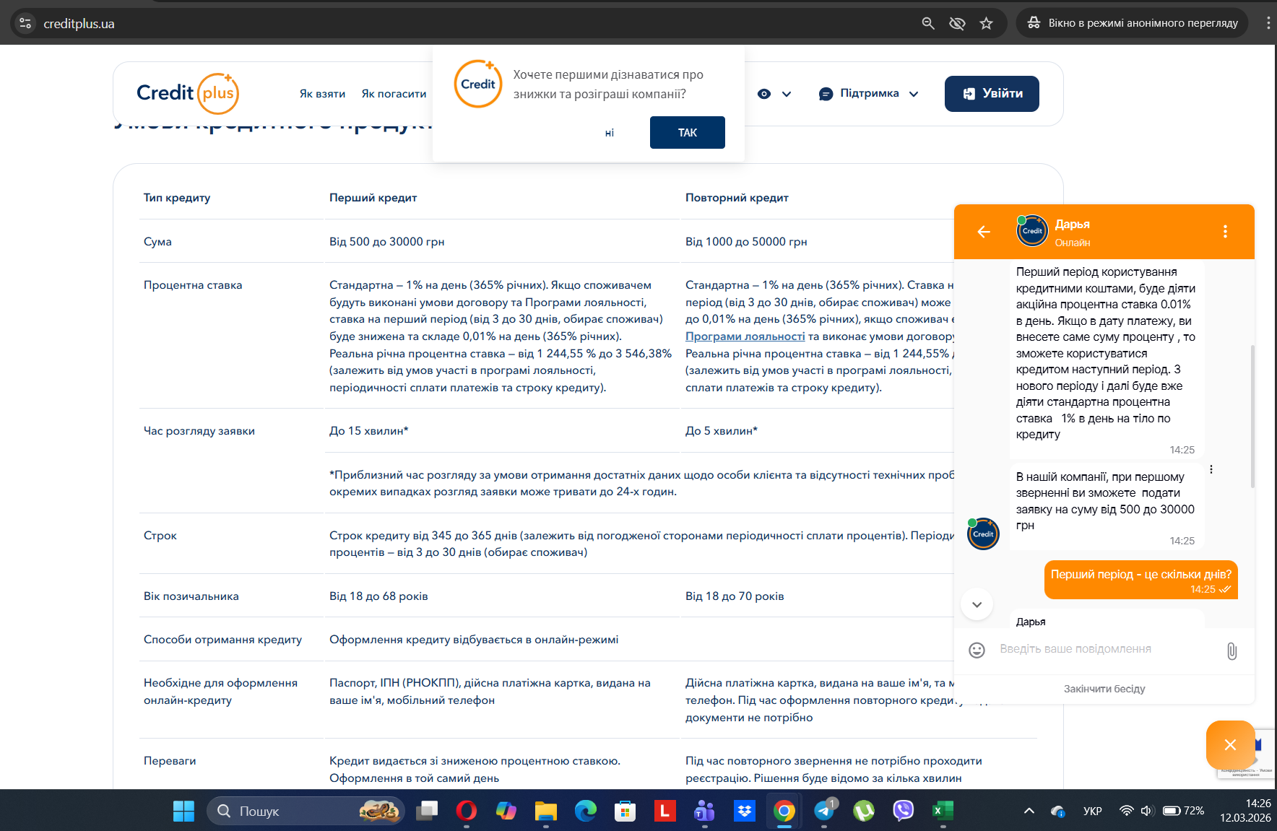1277x831 pixels.
Task: Click "Від 500 до 30000 грн" cell
Action: (x=387, y=242)
